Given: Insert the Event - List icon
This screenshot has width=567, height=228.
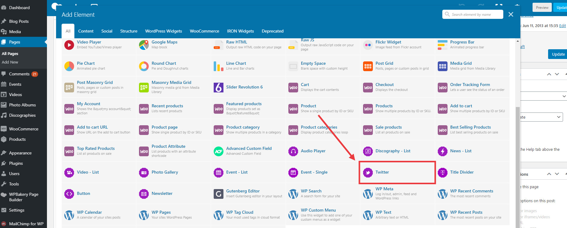Looking at the screenshot, I should coord(219,173).
